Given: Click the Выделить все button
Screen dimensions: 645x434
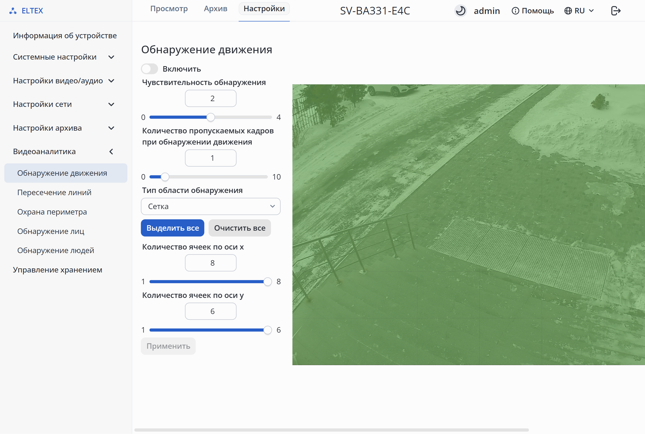Looking at the screenshot, I should click(173, 228).
